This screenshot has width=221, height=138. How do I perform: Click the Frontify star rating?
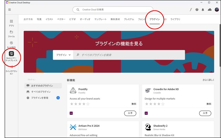click(x=80, y=104)
